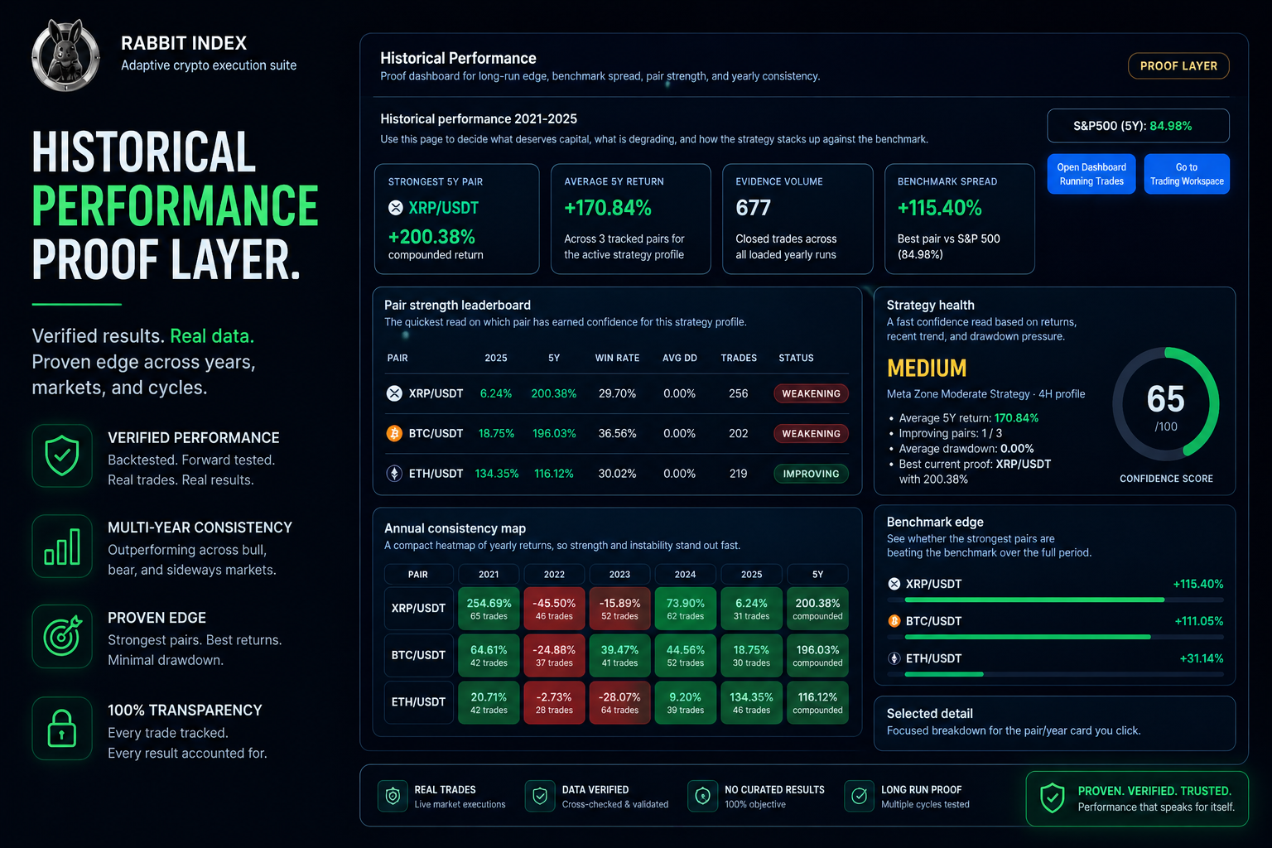This screenshot has width=1272, height=848.
Task: Open Dashboard Running Trades
Action: (x=1091, y=174)
